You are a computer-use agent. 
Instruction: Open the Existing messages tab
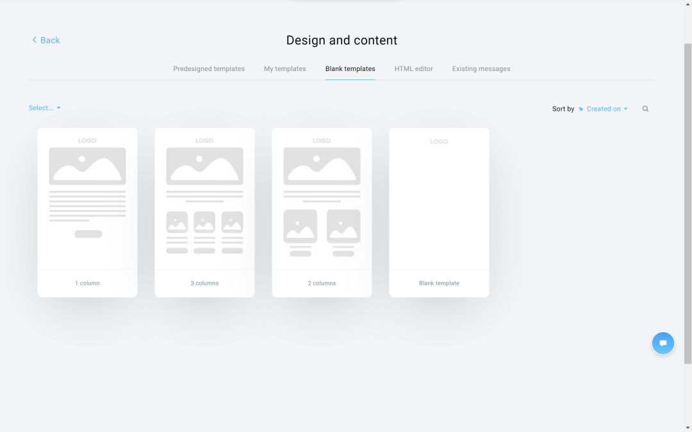(481, 68)
